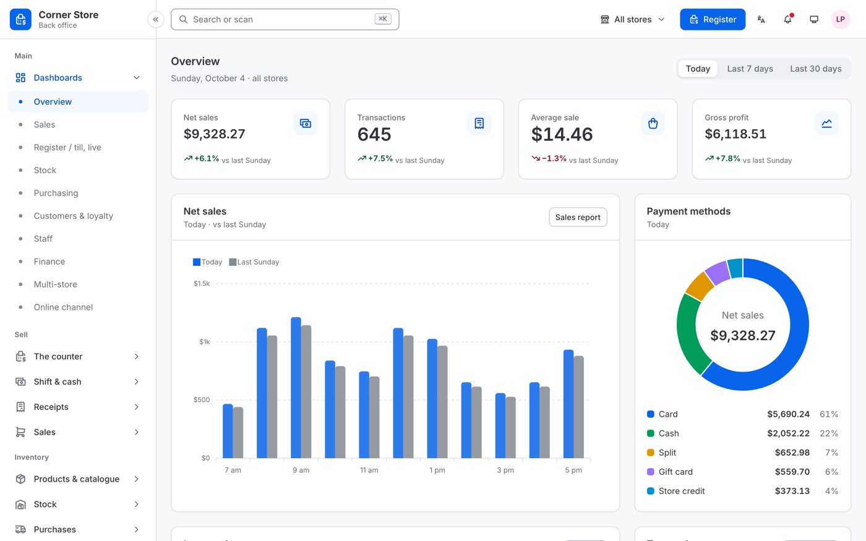This screenshot has height=541, width=866.
Task: Open Register / till, live dashboard
Action: [78, 147]
